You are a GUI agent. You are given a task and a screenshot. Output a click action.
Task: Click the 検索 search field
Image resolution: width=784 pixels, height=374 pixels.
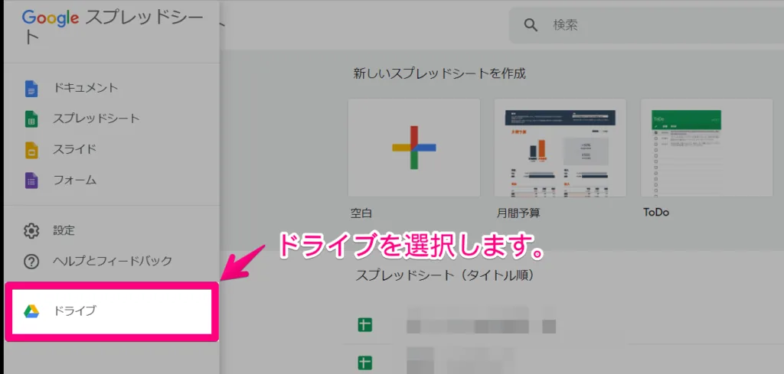tap(646, 25)
